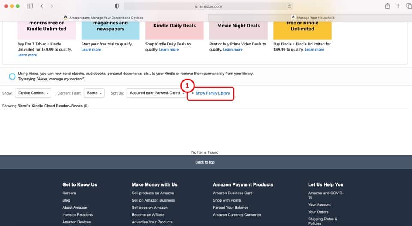Select the 'No Items Found' text
Image resolution: width=412 pixels, height=226 pixels.
click(x=205, y=152)
